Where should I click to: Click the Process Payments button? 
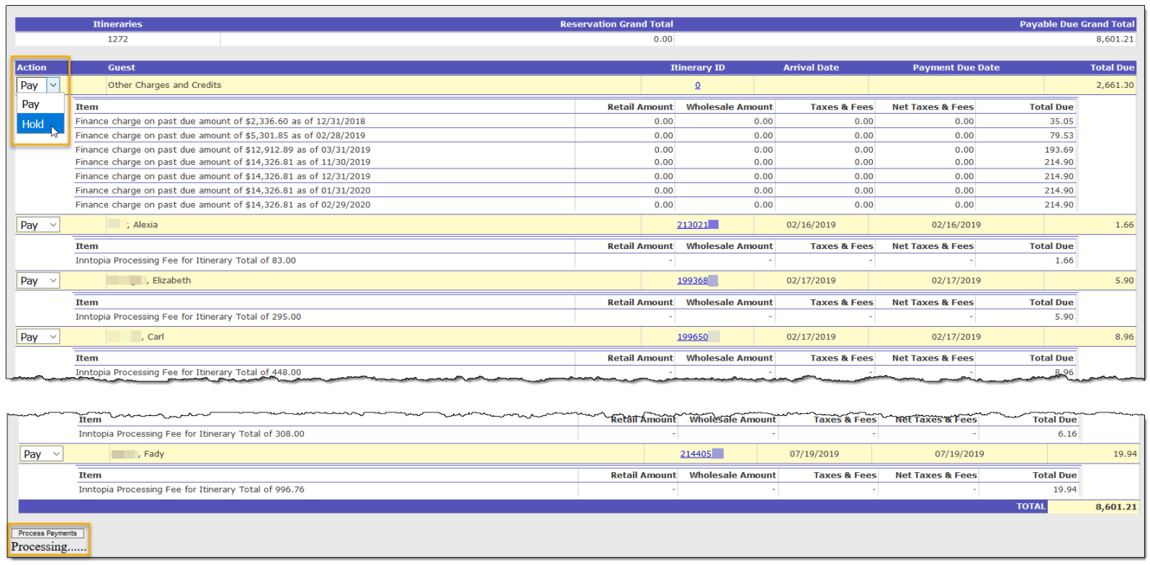(48, 533)
